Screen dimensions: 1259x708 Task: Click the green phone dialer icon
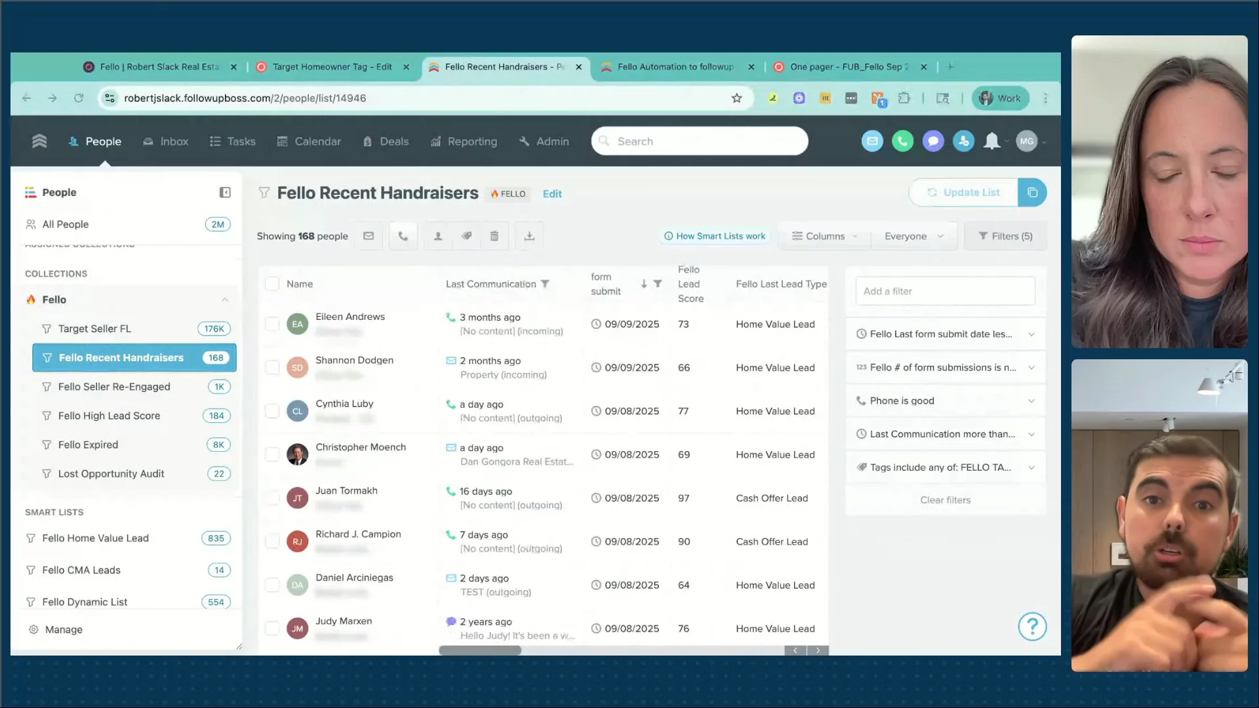902,141
